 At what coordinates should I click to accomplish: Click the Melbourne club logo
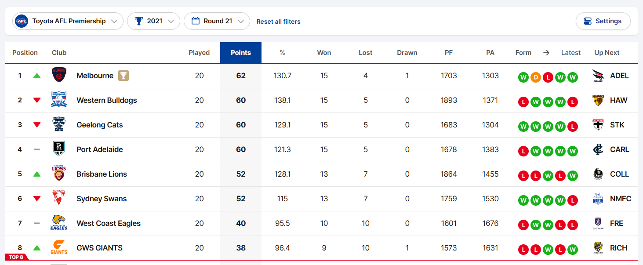pos(59,76)
